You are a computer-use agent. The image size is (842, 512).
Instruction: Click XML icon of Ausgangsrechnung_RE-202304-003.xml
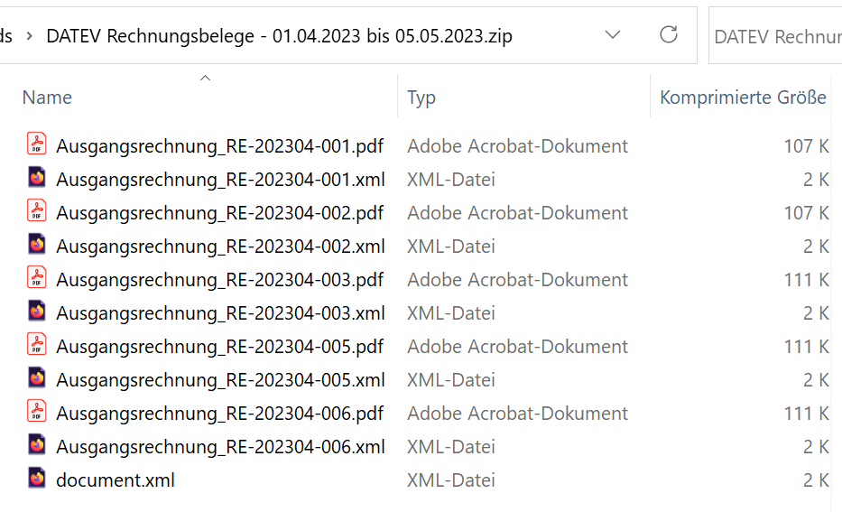point(37,311)
